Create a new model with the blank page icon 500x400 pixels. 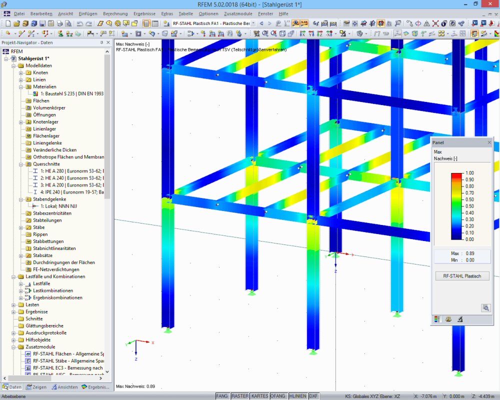tap(8, 23)
